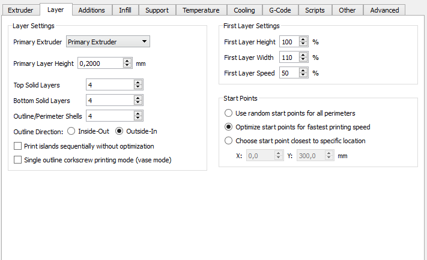Decrease First Layer Width percentage down arrow
Viewport: 427px width, 260px height.
click(303, 59)
